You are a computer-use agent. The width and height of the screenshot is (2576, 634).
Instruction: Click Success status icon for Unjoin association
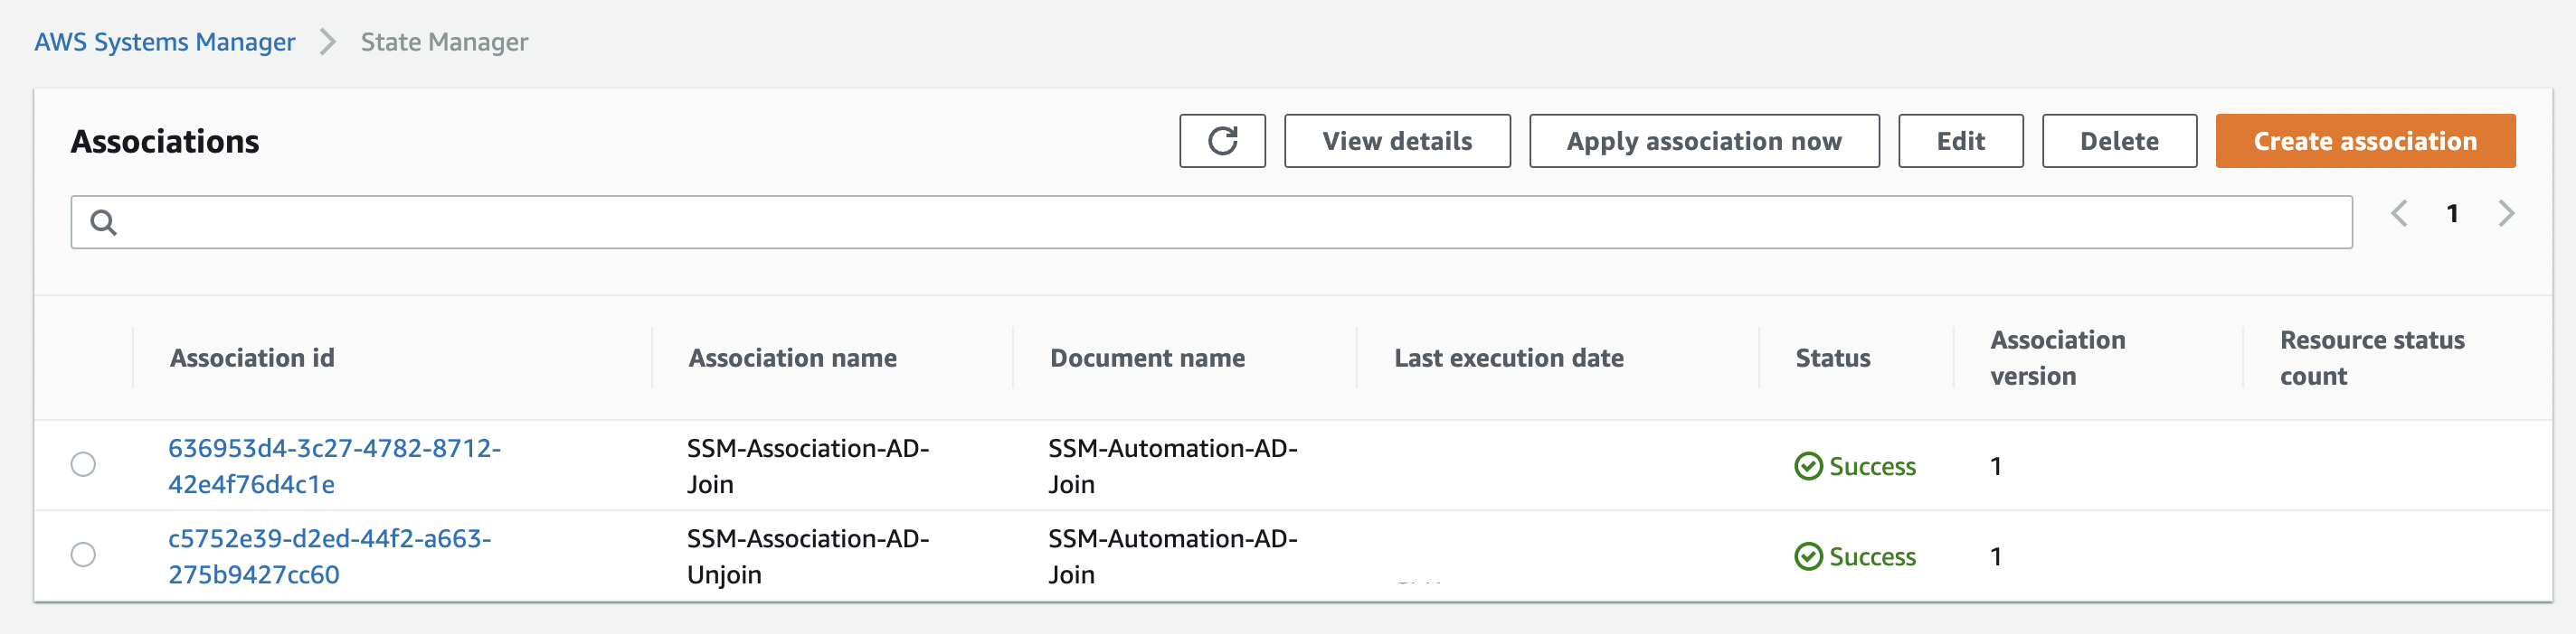coord(1807,556)
